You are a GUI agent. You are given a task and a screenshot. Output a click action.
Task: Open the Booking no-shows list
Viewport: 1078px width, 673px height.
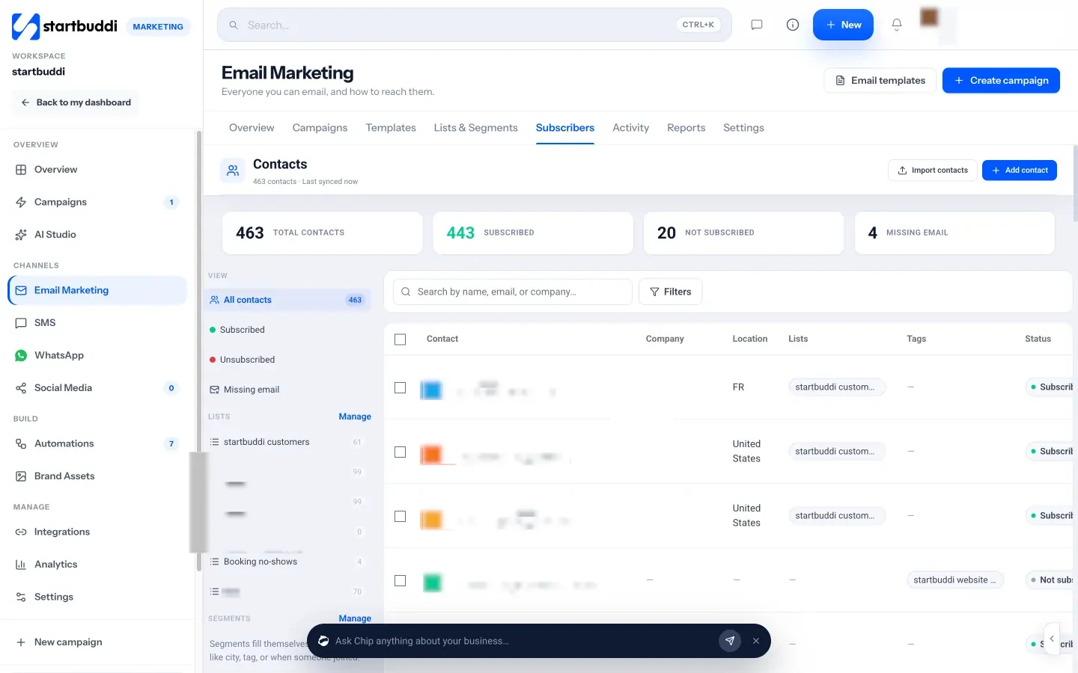pyautogui.click(x=288, y=562)
